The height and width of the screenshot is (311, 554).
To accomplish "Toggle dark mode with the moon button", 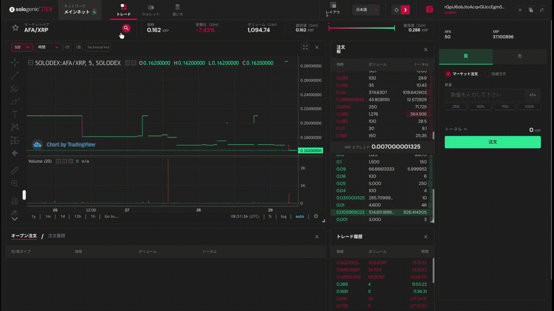I will 405,10.
